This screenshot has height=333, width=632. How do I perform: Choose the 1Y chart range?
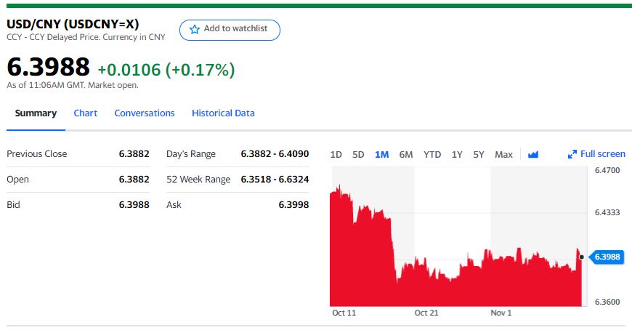(x=457, y=154)
